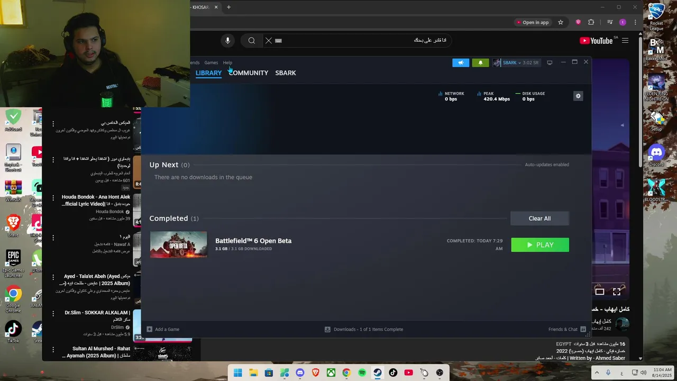The height and width of the screenshot is (381, 677).
Task: Open the SBARK profile tab
Action: coord(286,73)
